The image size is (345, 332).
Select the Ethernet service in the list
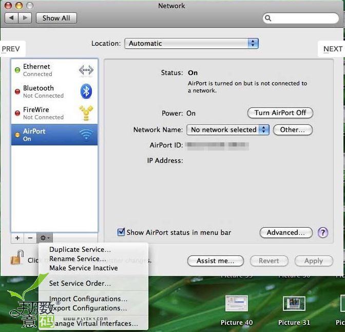click(54, 70)
